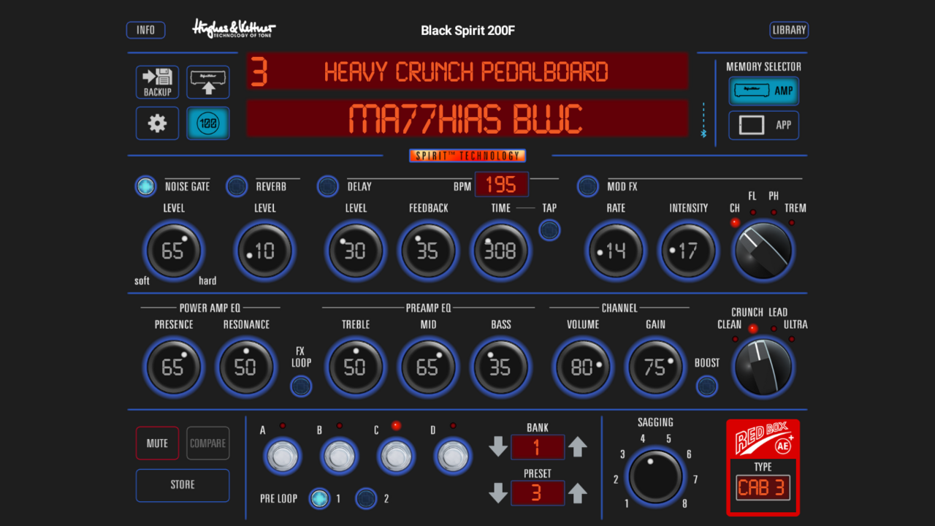
Task: Click the Mod FX type selector knob
Action: point(763,251)
